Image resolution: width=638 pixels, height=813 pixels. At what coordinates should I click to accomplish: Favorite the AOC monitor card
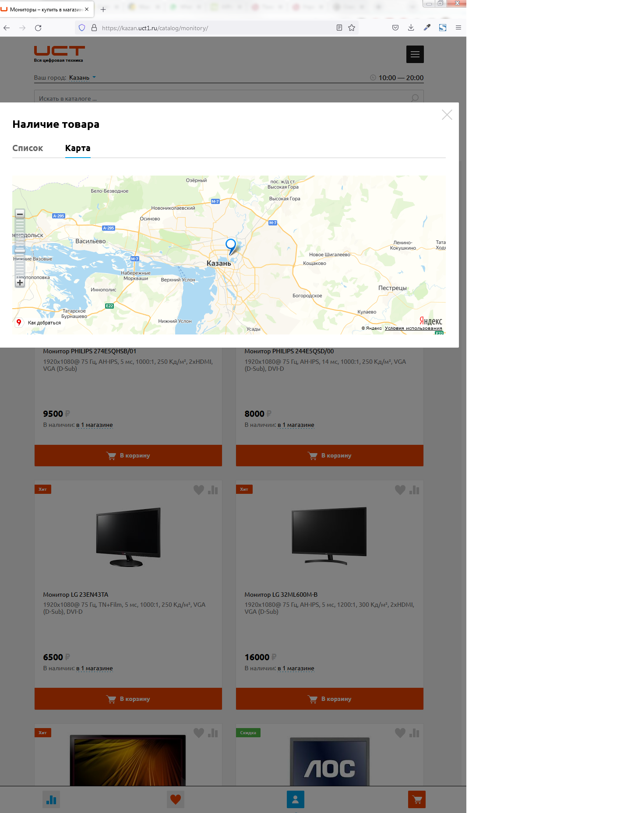pos(400,732)
